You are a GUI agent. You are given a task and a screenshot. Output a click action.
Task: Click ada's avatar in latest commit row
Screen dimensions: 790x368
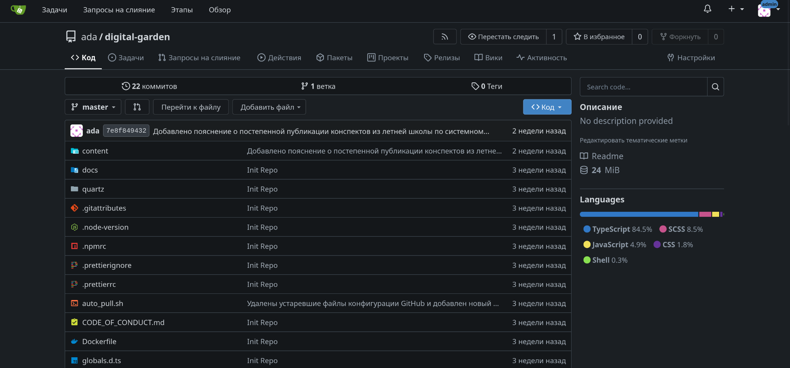pos(77,131)
